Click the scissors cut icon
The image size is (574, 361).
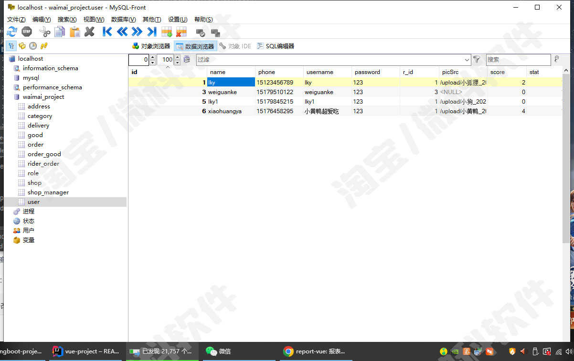(x=45, y=32)
